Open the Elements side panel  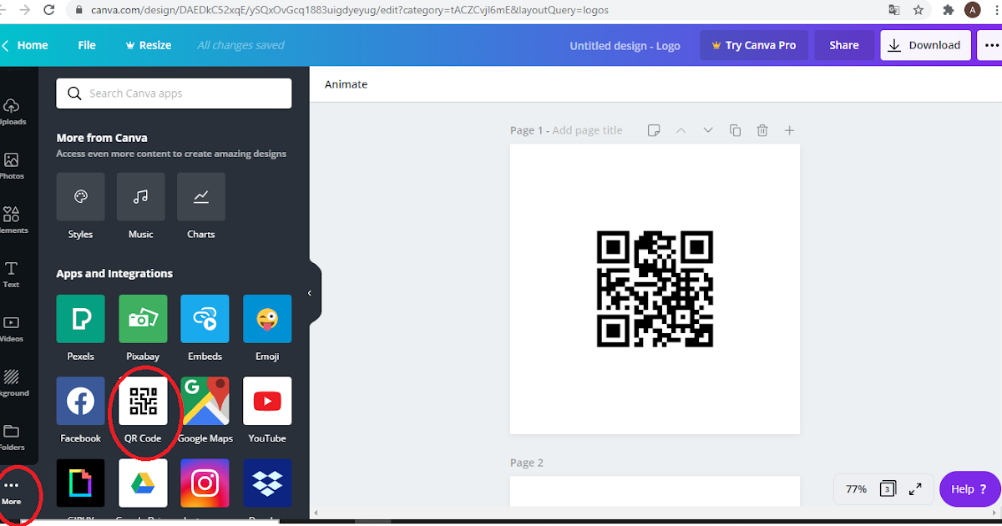(12, 220)
